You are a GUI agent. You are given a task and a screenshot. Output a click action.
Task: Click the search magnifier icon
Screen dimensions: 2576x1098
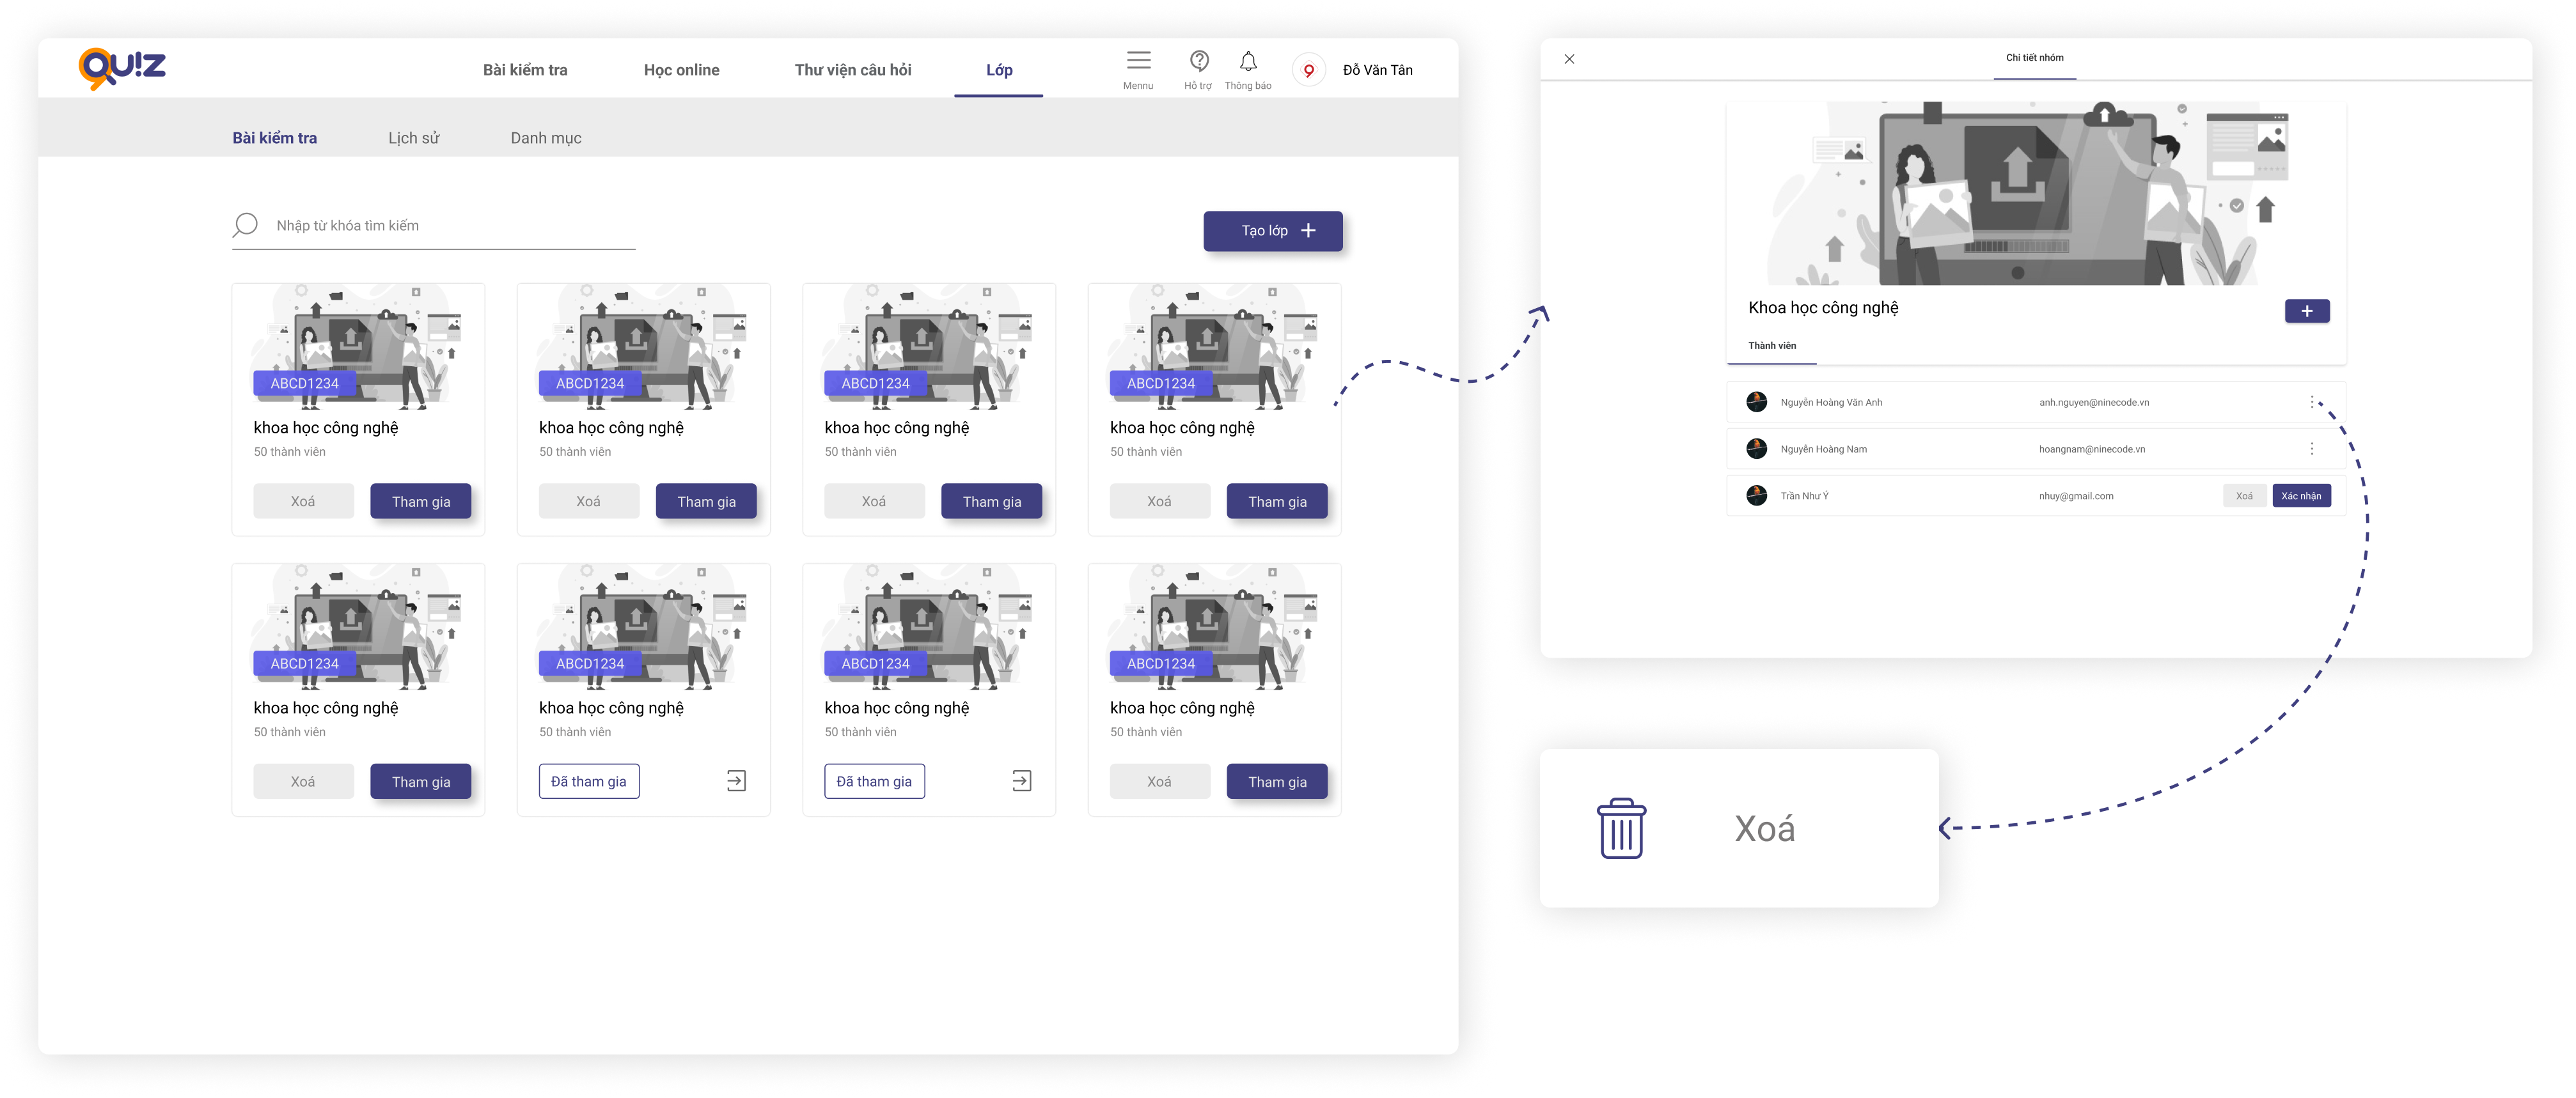(x=245, y=225)
